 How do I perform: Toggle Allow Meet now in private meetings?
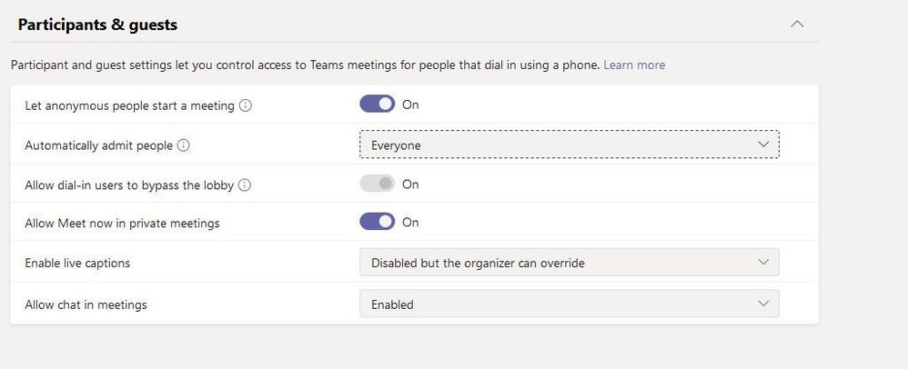coord(378,223)
